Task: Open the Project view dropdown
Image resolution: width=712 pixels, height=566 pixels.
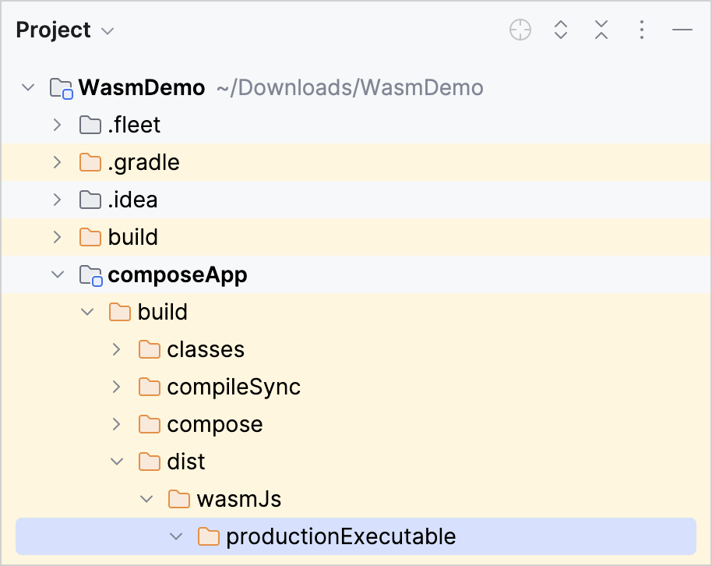Action: point(108,31)
